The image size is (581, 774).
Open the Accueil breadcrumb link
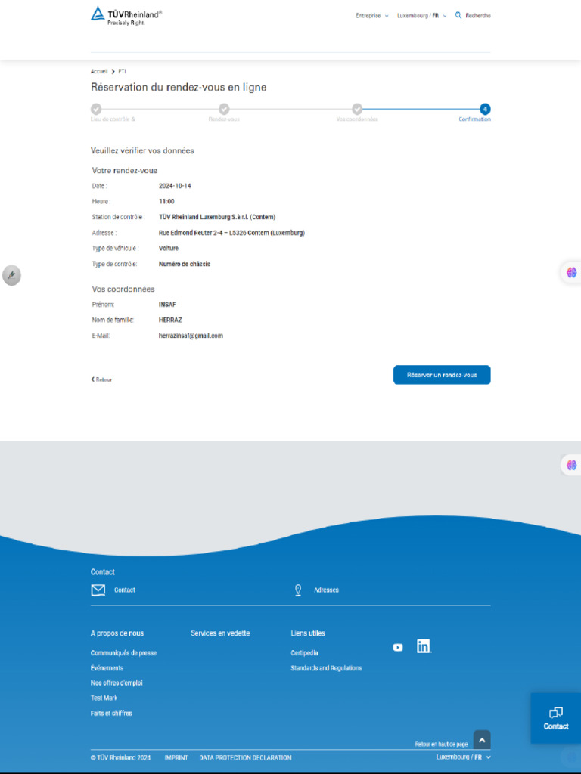coord(99,72)
